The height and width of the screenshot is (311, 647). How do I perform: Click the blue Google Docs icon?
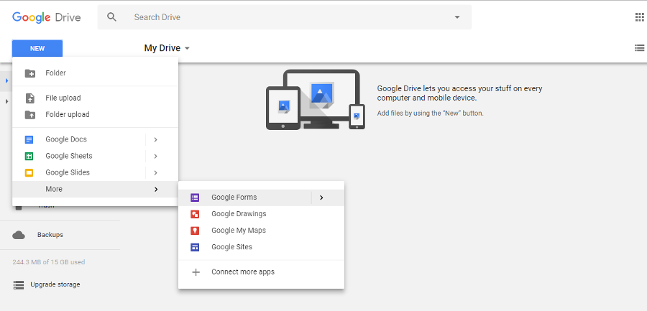click(29, 139)
